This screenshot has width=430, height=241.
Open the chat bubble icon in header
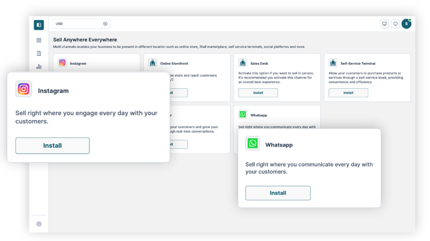tap(395, 24)
